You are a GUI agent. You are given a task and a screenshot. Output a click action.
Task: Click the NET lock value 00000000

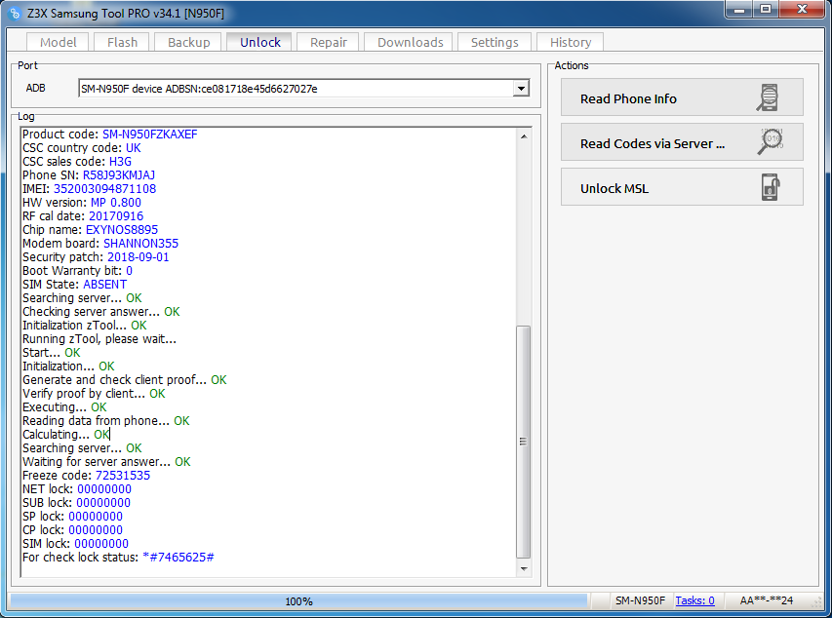(104, 489)
